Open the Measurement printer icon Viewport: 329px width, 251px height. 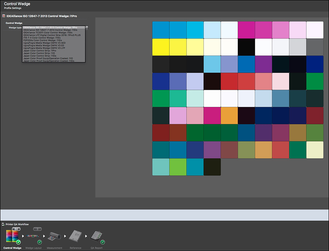coord(54,237)
